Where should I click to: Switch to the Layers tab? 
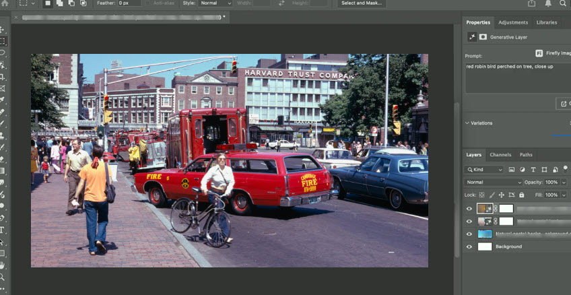pyautogui.click(x=474, y=155)
